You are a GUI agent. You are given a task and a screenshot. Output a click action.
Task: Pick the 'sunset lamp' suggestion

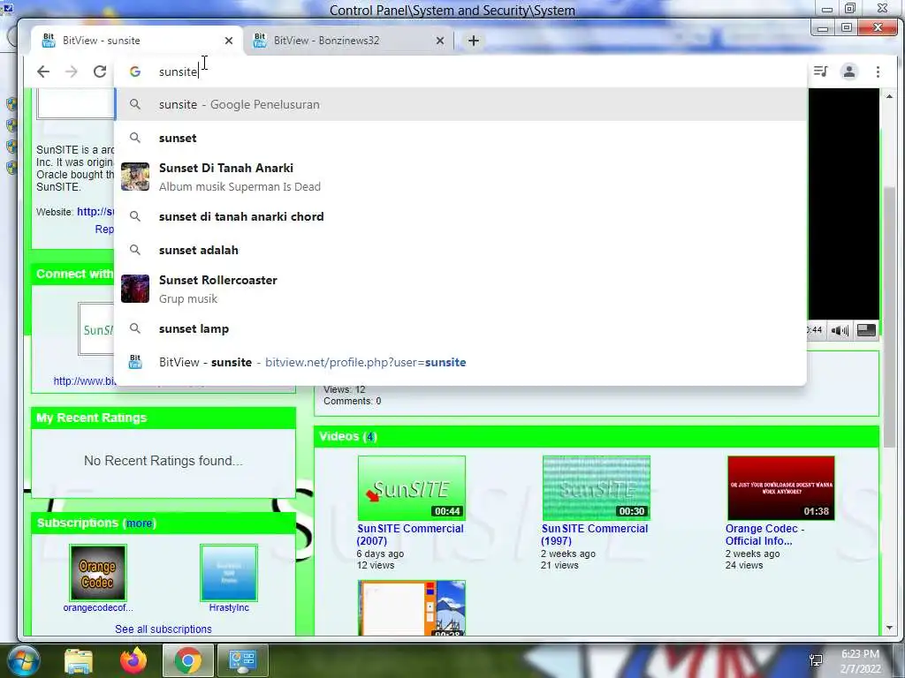(x=461, y=328)
